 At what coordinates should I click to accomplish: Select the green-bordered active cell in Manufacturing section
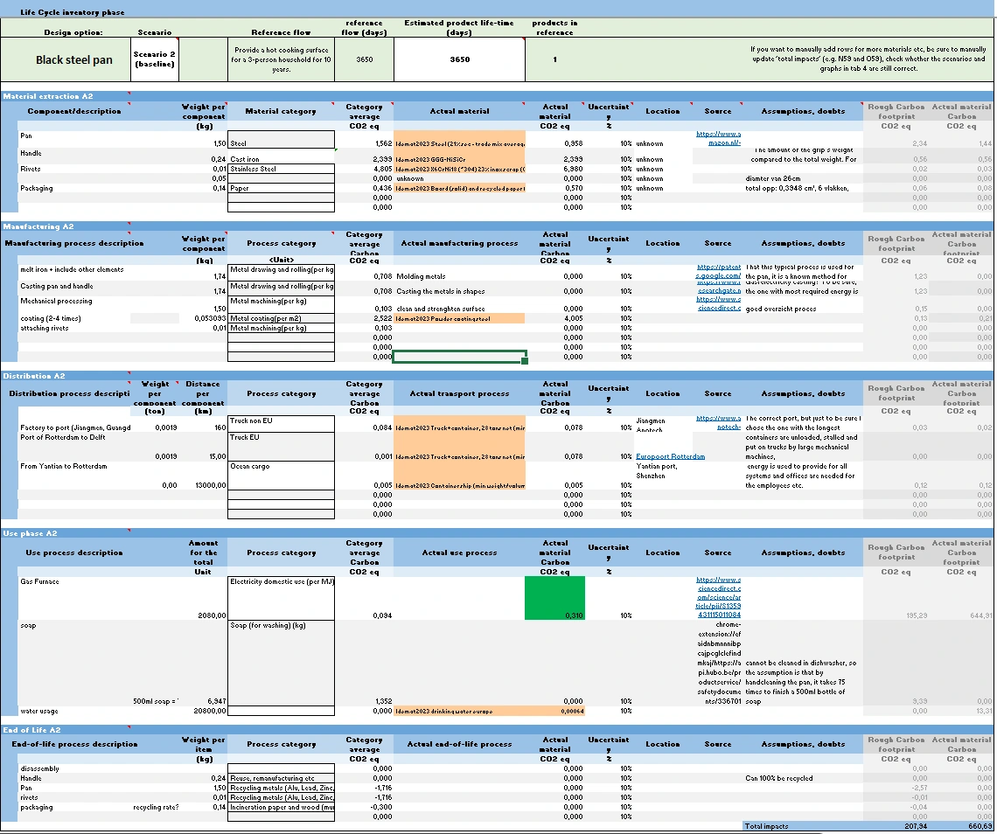[x=460, y=357]
